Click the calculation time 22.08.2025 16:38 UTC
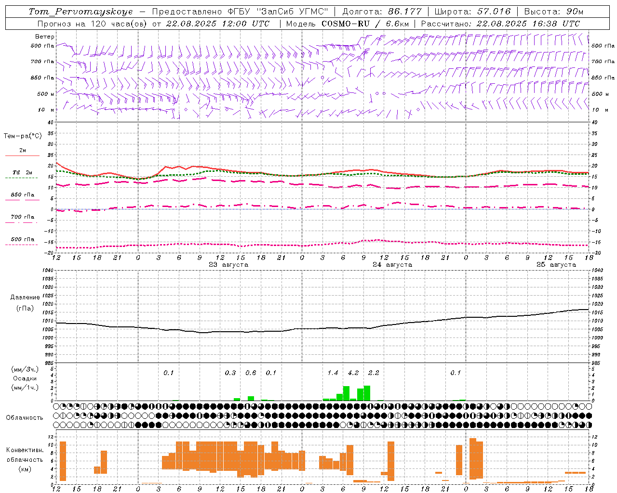Viewport: 617px width, 493px height. pos(528,24)
